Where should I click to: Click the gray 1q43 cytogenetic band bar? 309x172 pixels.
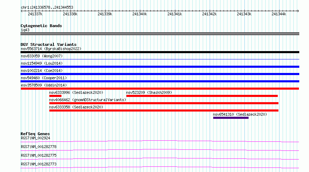(160, 34)
